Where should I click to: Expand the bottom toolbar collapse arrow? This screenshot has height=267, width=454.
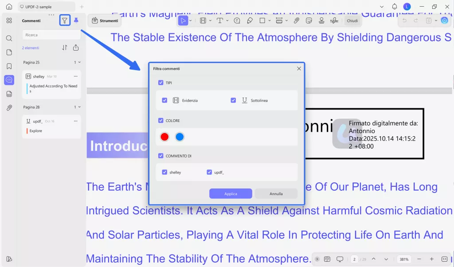coord(317,259)
